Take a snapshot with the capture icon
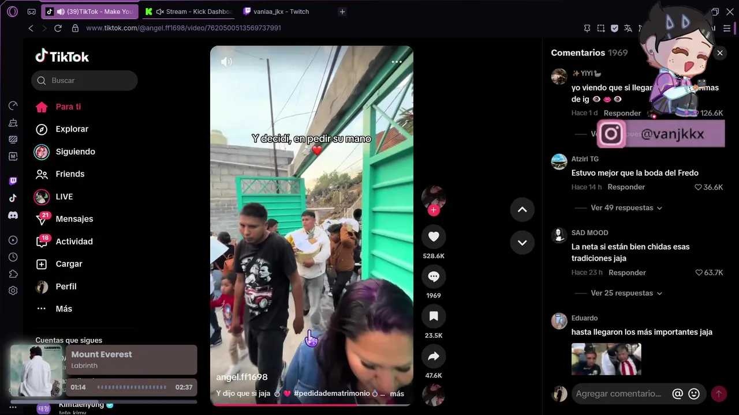Screen dimensions: 739x415 tap(601, 28)
